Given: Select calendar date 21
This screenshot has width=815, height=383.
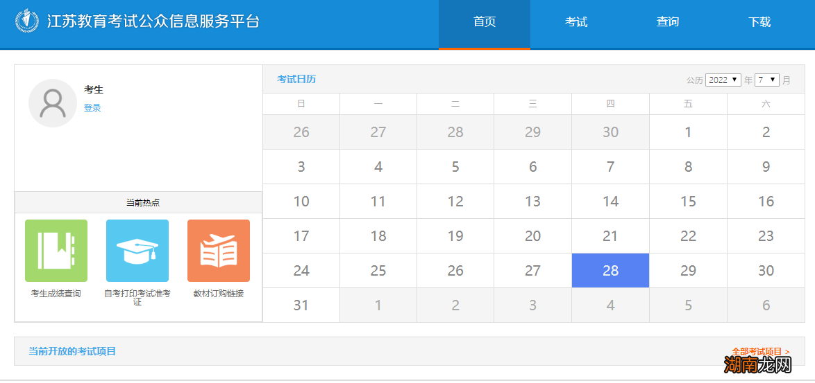Looking at the screenshot, I should coord(610,235).
